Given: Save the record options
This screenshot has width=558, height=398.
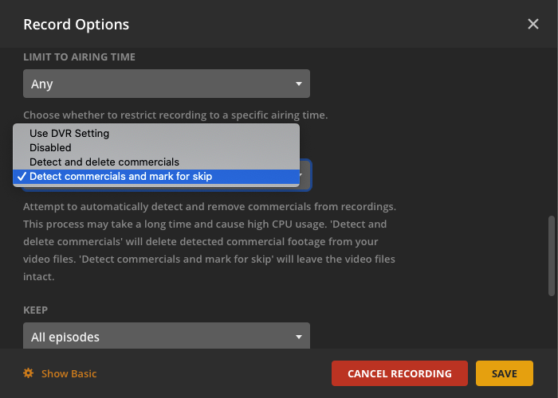Looking at the screenshot, I should pos(505,373).
